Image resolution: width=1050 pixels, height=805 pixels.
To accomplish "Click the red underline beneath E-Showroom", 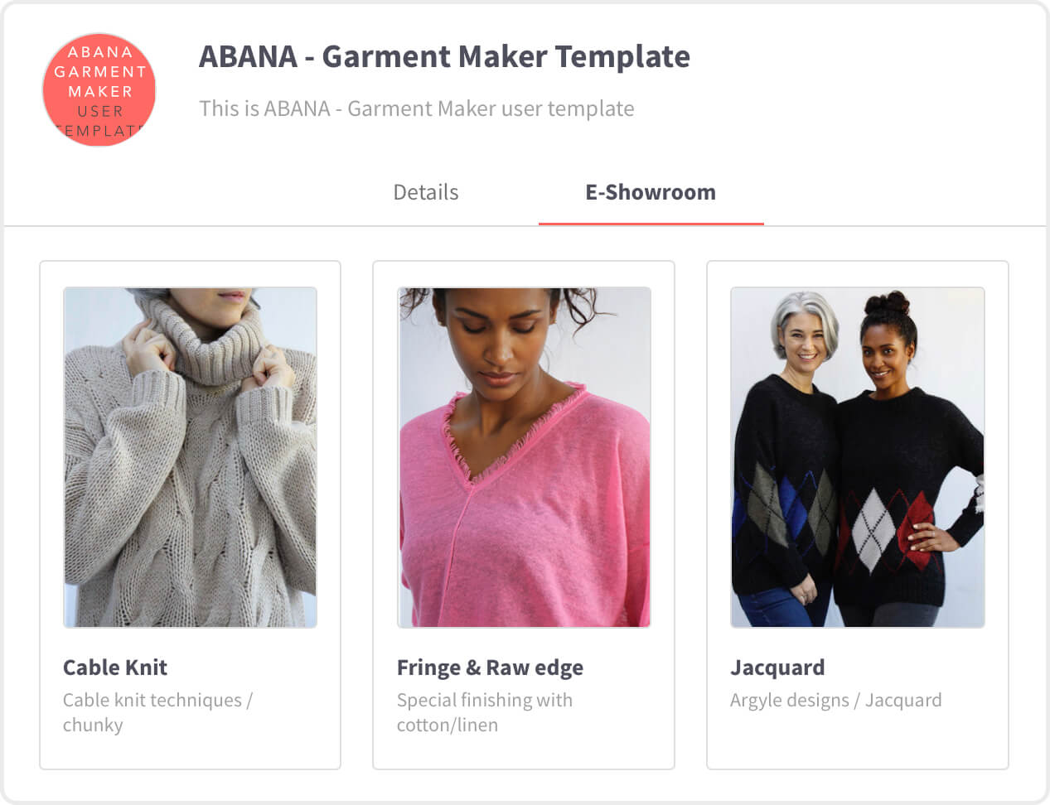I will pyautogui.click(x=651, y=224).
